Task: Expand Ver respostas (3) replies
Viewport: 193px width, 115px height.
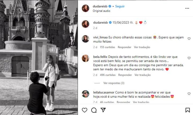Action: 114,83
